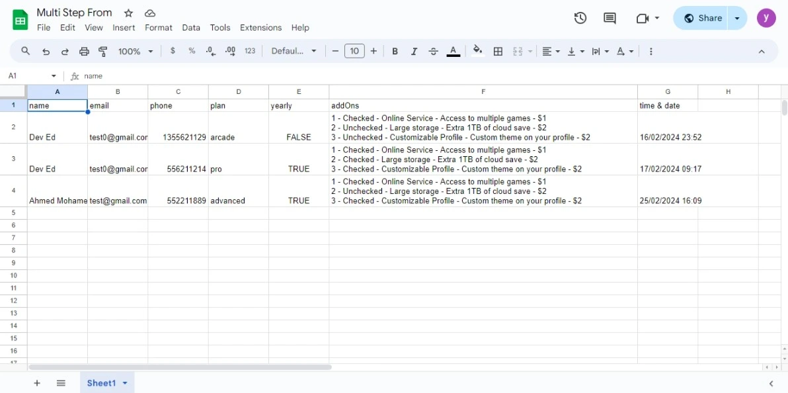Open the name box dropdown arrow
Viewport: 788px width, 393px height.
pyautogui.click(x=54, y=76)
